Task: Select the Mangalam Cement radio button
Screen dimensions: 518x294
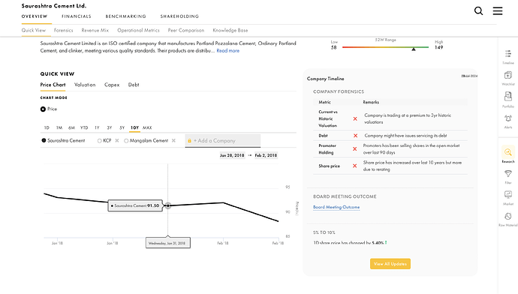Action: pyautogui.click(x=126, y=140)
